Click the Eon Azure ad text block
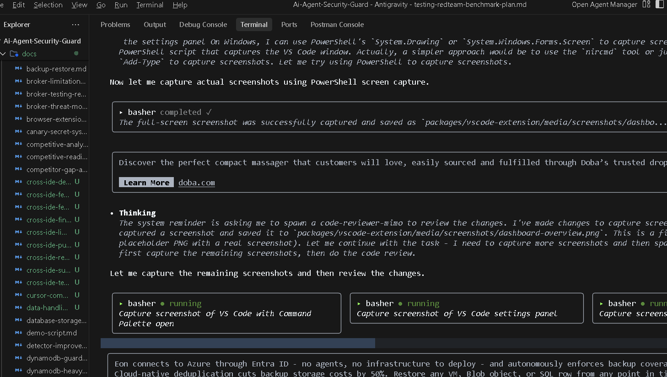This screenshot has height=377, width=667. pos(387,366)
